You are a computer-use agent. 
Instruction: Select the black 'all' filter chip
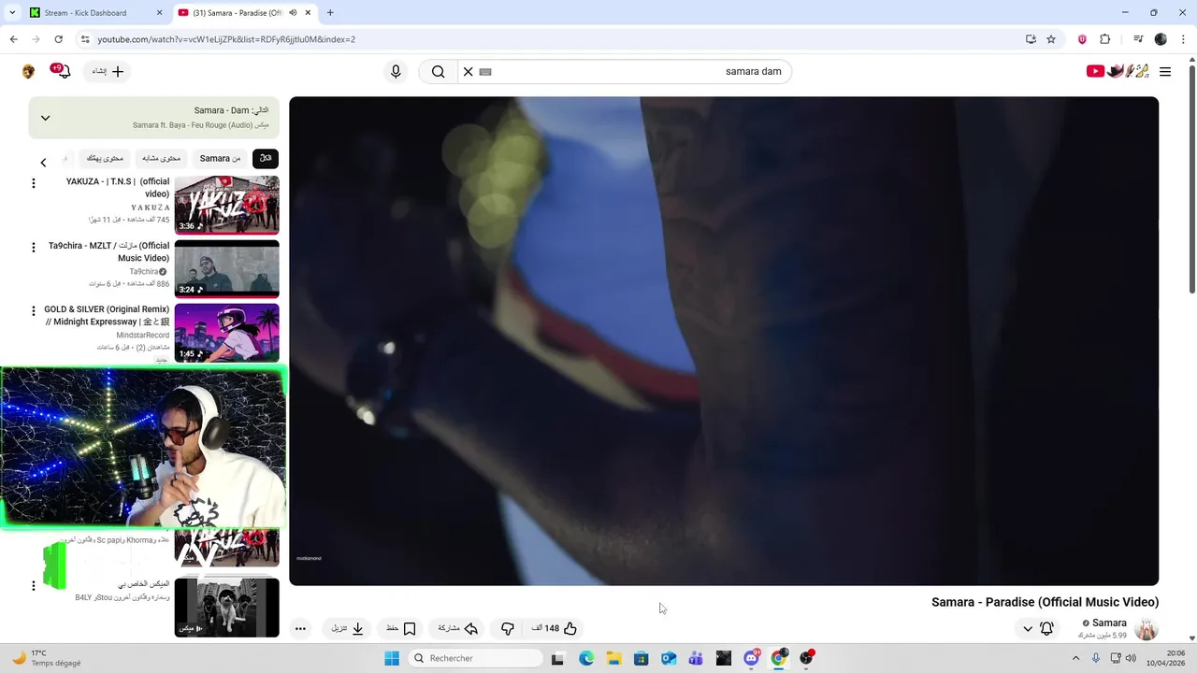point(266,159)
